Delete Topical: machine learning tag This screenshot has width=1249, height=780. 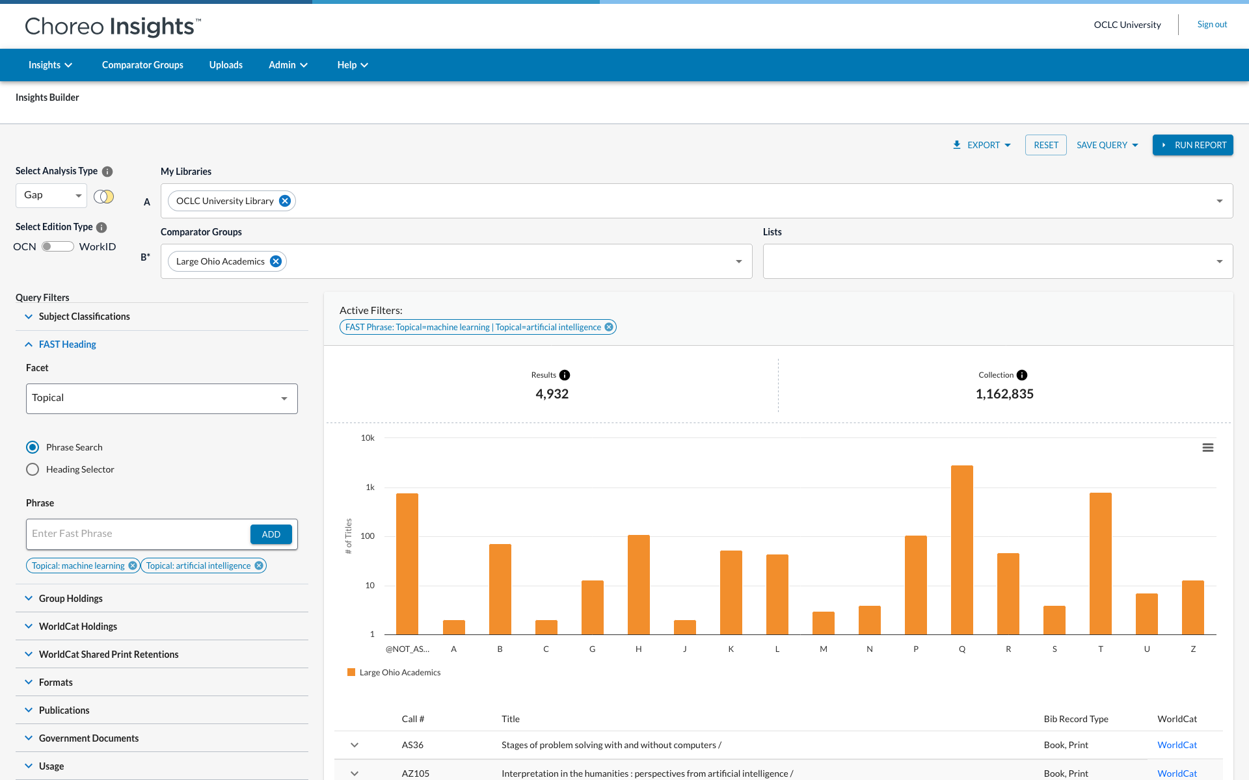pyautogui.click(x=133, y=565)
